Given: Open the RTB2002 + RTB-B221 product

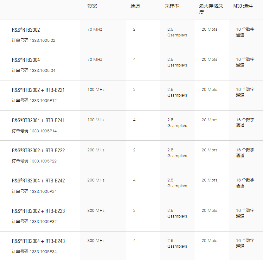Looking at the screenshot, I should [x=38, y=90].
